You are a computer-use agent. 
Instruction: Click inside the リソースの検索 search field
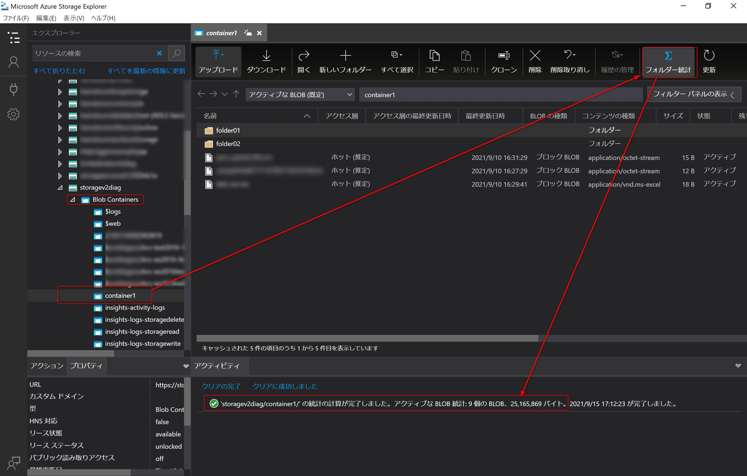click(93, 53)
